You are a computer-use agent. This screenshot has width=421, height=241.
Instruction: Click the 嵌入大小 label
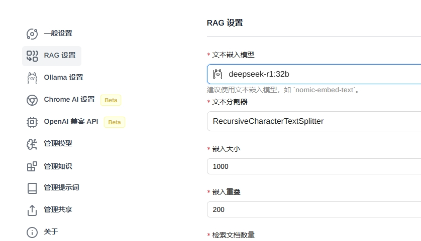pyautogui.click(x=227, y=149)
